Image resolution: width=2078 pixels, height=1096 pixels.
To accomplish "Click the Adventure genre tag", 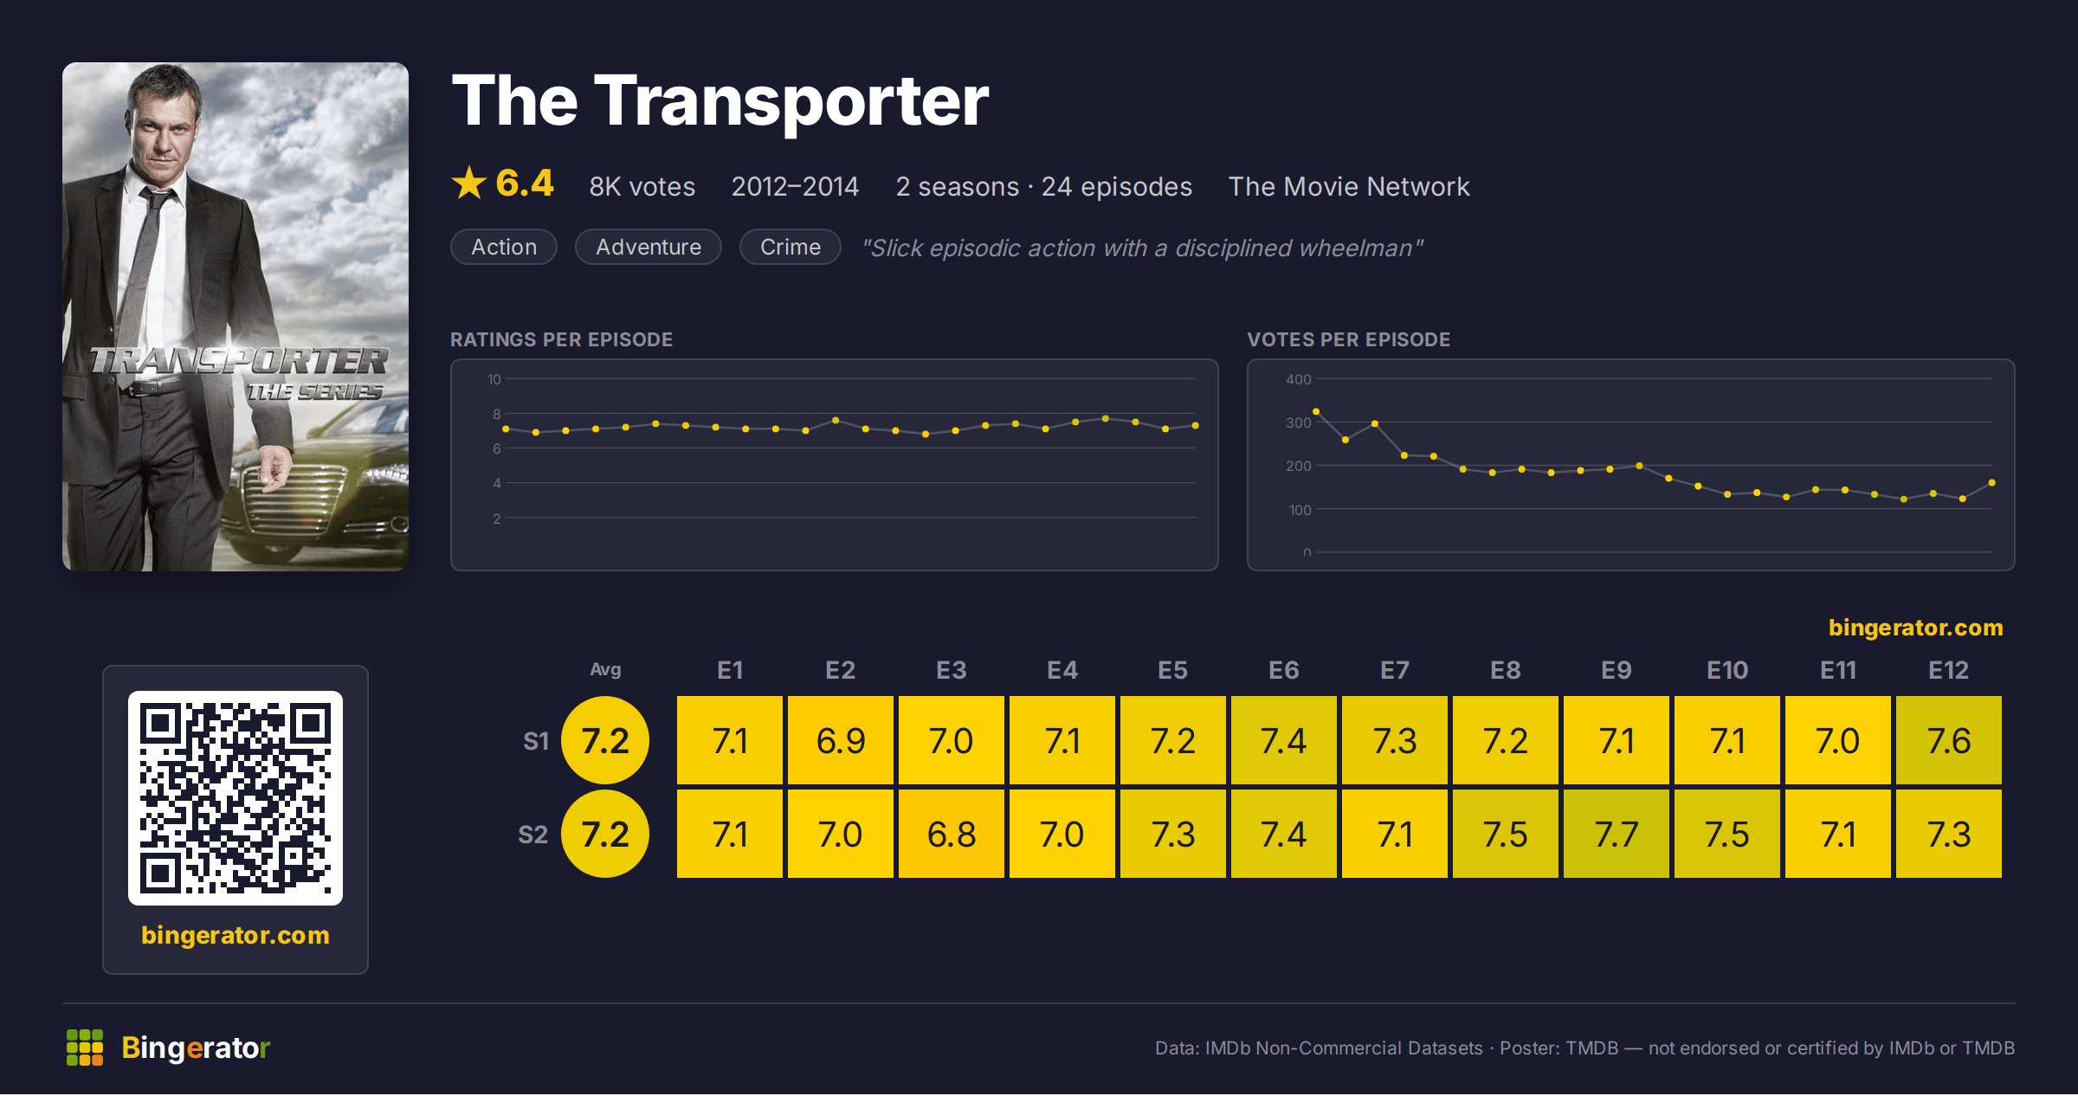I will point(649,247).
